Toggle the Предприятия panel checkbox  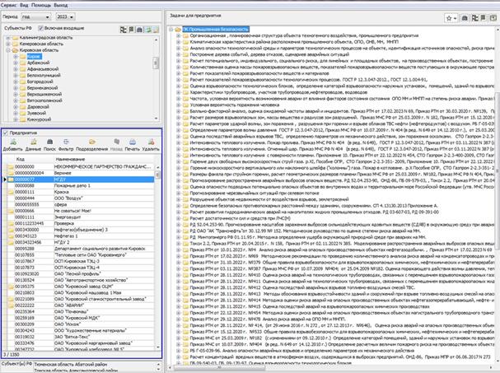click(6, 131)
